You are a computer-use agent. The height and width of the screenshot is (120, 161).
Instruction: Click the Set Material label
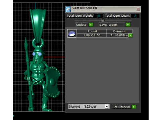click(121, 107)
